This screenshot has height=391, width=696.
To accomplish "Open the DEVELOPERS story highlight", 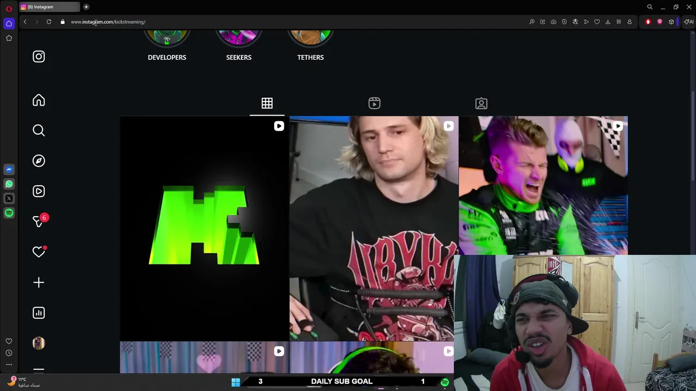I will coord(167,46).
